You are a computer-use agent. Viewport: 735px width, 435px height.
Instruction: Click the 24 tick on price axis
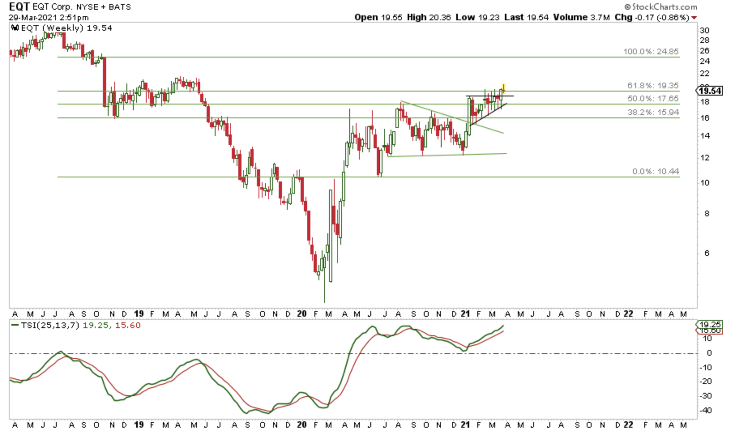pyautogui.click(x=705, y=61)
